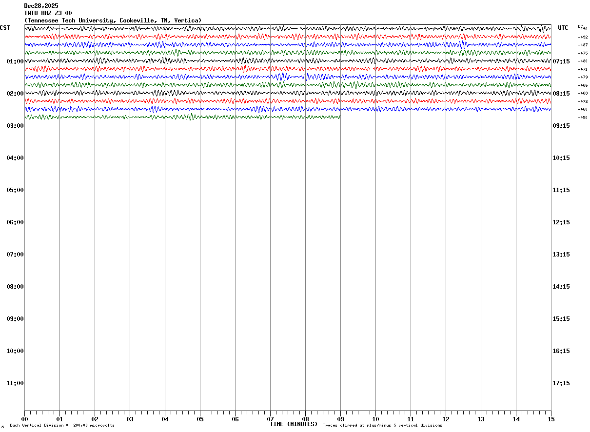Select the 09:00 CST hour label
590x432 pixels.
pos(15,319)
